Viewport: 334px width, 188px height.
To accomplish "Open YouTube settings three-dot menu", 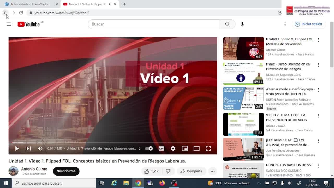I will (x=285, y=24).
